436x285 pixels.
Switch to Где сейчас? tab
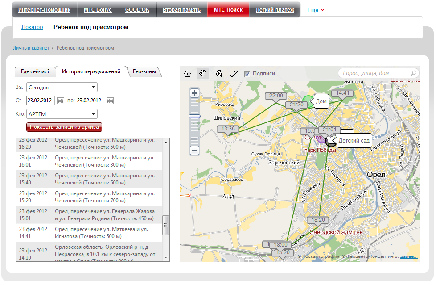[35, 71]
